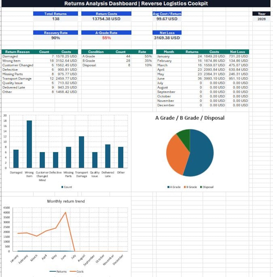Image resolution: width=273 pixels, height=277 pixels.
Task: Click the 2459.77 USD cost cell
Action: point(66,78)
